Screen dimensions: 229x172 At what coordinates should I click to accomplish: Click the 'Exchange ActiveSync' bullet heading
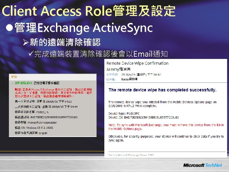[x=84, y=28]
